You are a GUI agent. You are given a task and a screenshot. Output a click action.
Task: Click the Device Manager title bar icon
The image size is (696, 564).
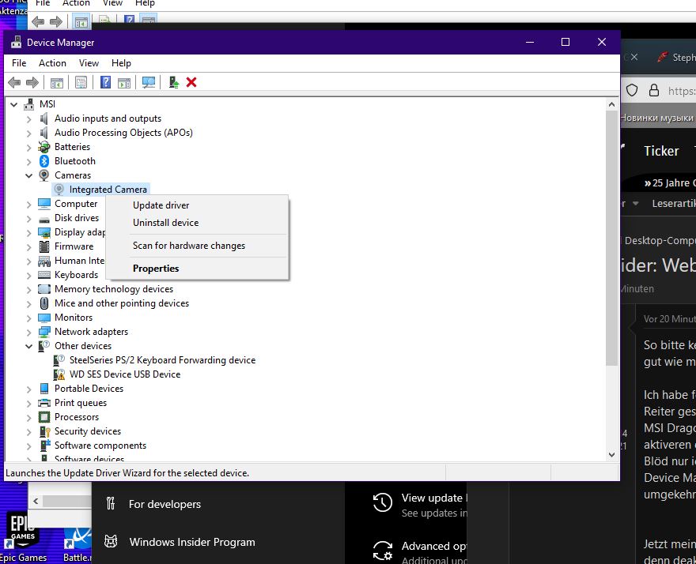click(x=16, y=42)
